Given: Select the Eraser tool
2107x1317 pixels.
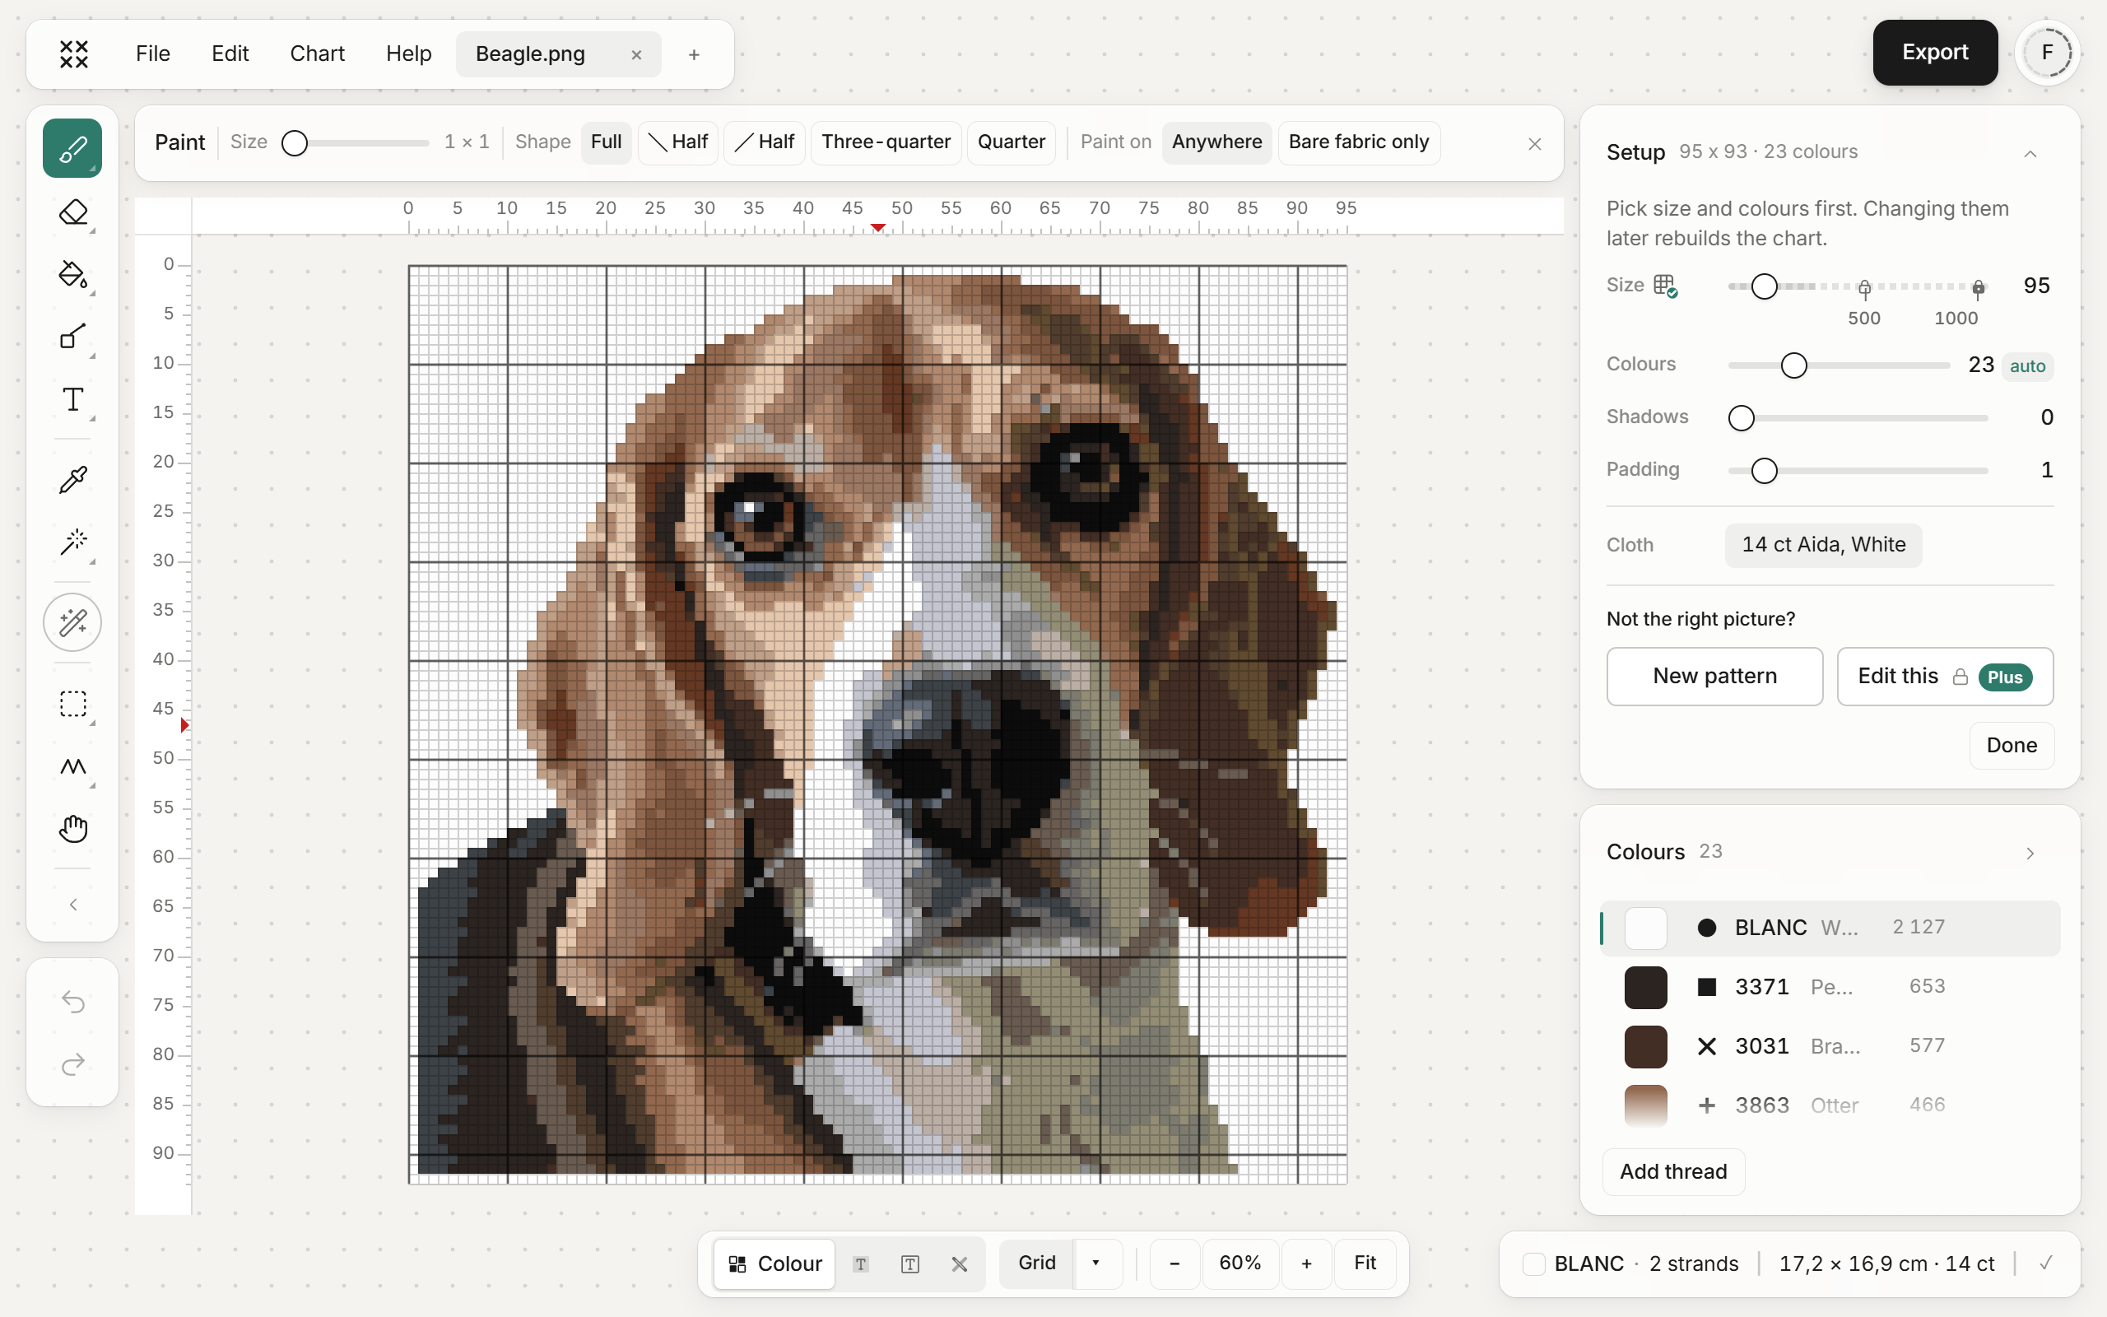Looking at the screenshot, I should click(72, 212).
